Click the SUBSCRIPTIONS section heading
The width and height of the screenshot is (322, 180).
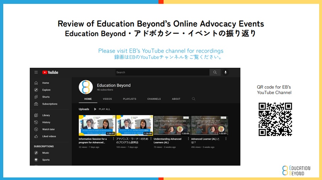44,146
